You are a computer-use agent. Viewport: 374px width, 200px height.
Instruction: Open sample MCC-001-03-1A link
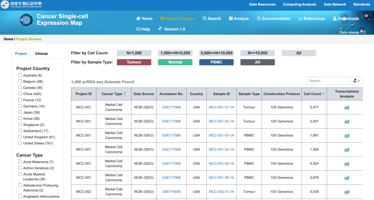221,135
